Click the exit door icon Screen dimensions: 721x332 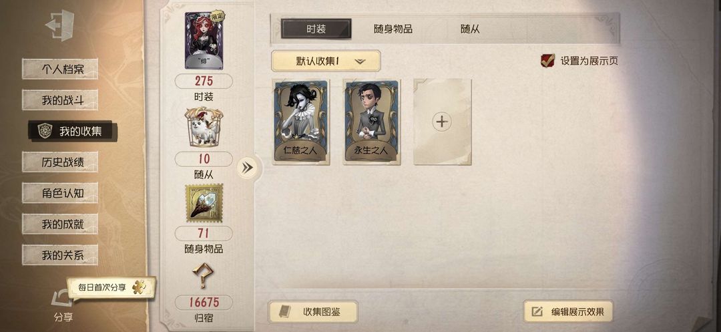pos(60,25)
